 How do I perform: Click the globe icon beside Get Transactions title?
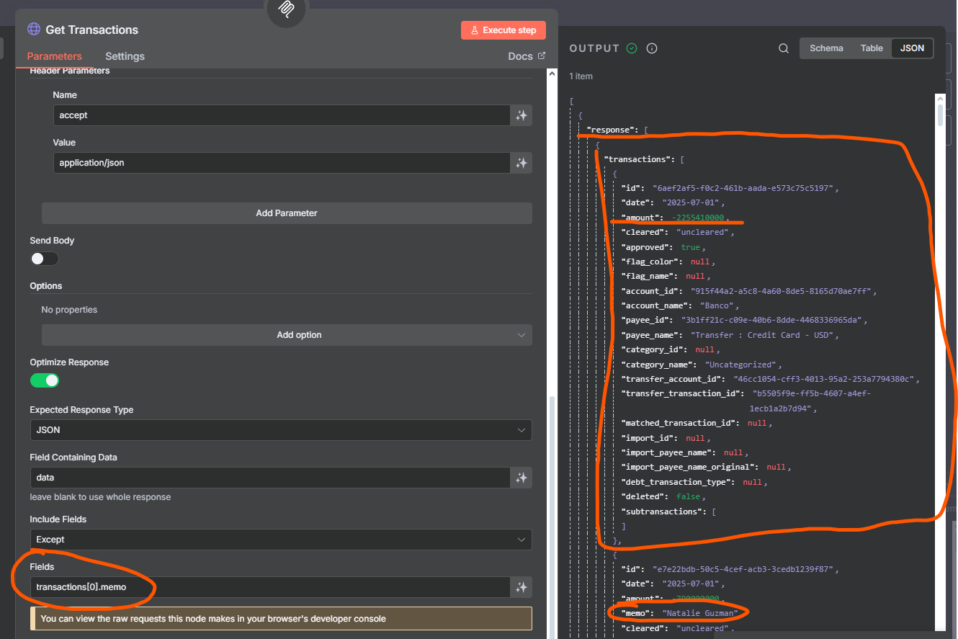pyautogui.click(x=33, y=30)
